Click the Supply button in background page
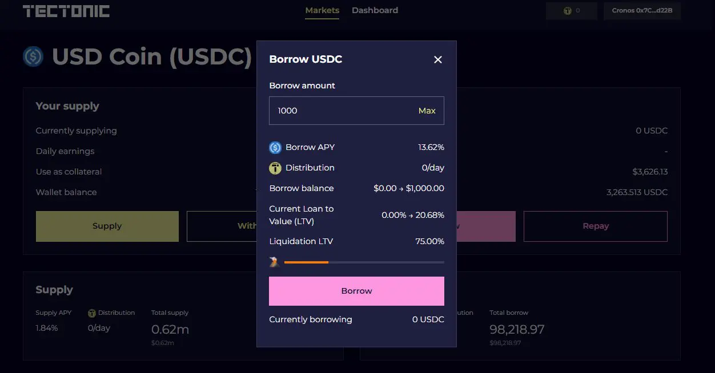 pyautogui.click(x=107, y=226)
